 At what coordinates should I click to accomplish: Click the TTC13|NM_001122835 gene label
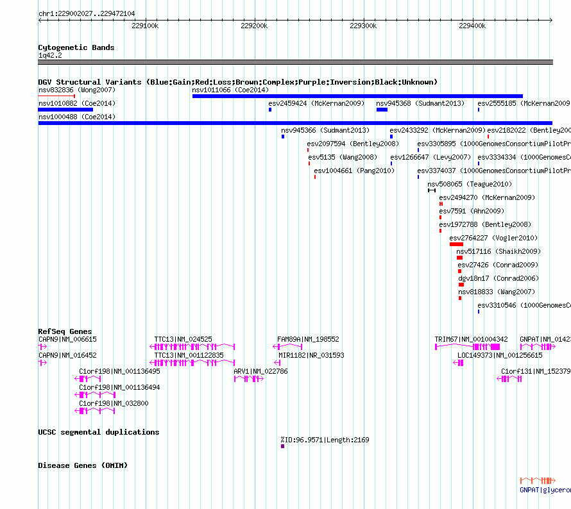coord(189,355)
